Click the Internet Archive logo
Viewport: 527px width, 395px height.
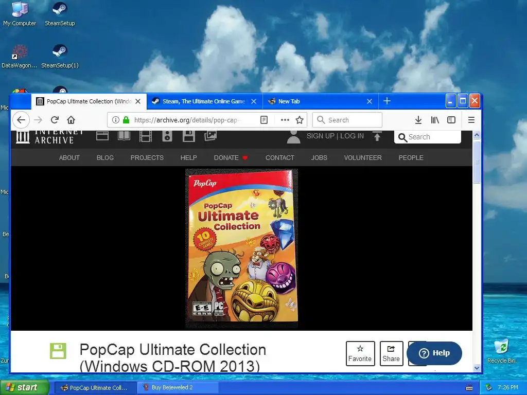(49, 137)
